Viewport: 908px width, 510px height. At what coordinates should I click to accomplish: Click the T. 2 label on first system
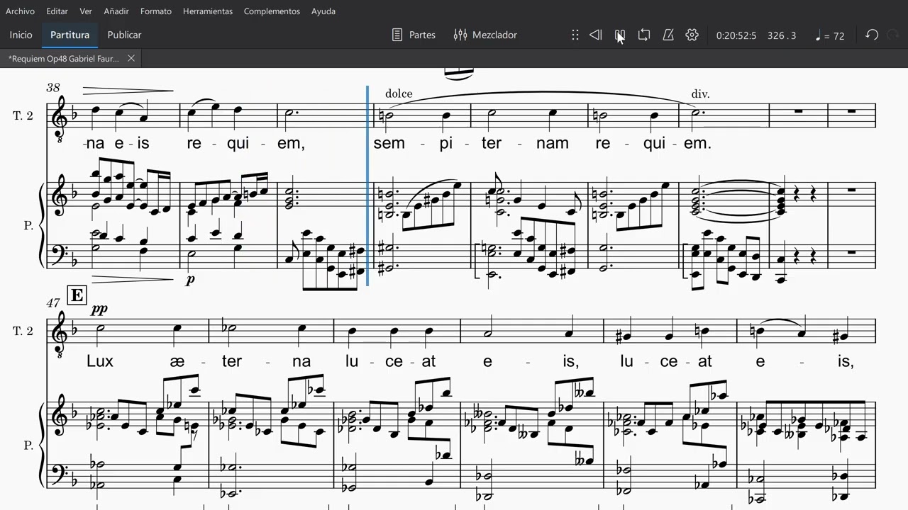click(23, 115)
